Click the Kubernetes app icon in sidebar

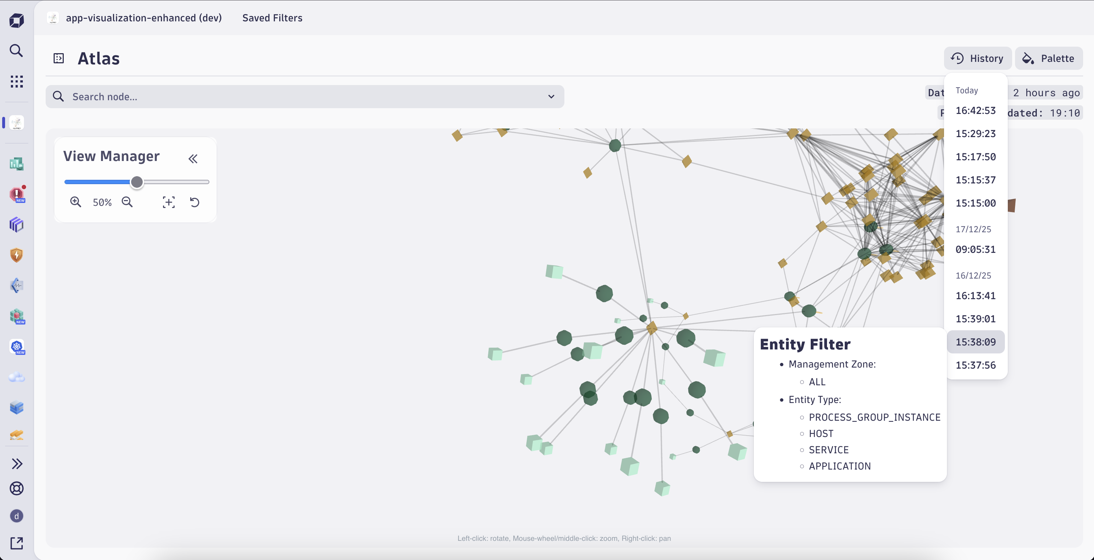(x=17, y=347)
